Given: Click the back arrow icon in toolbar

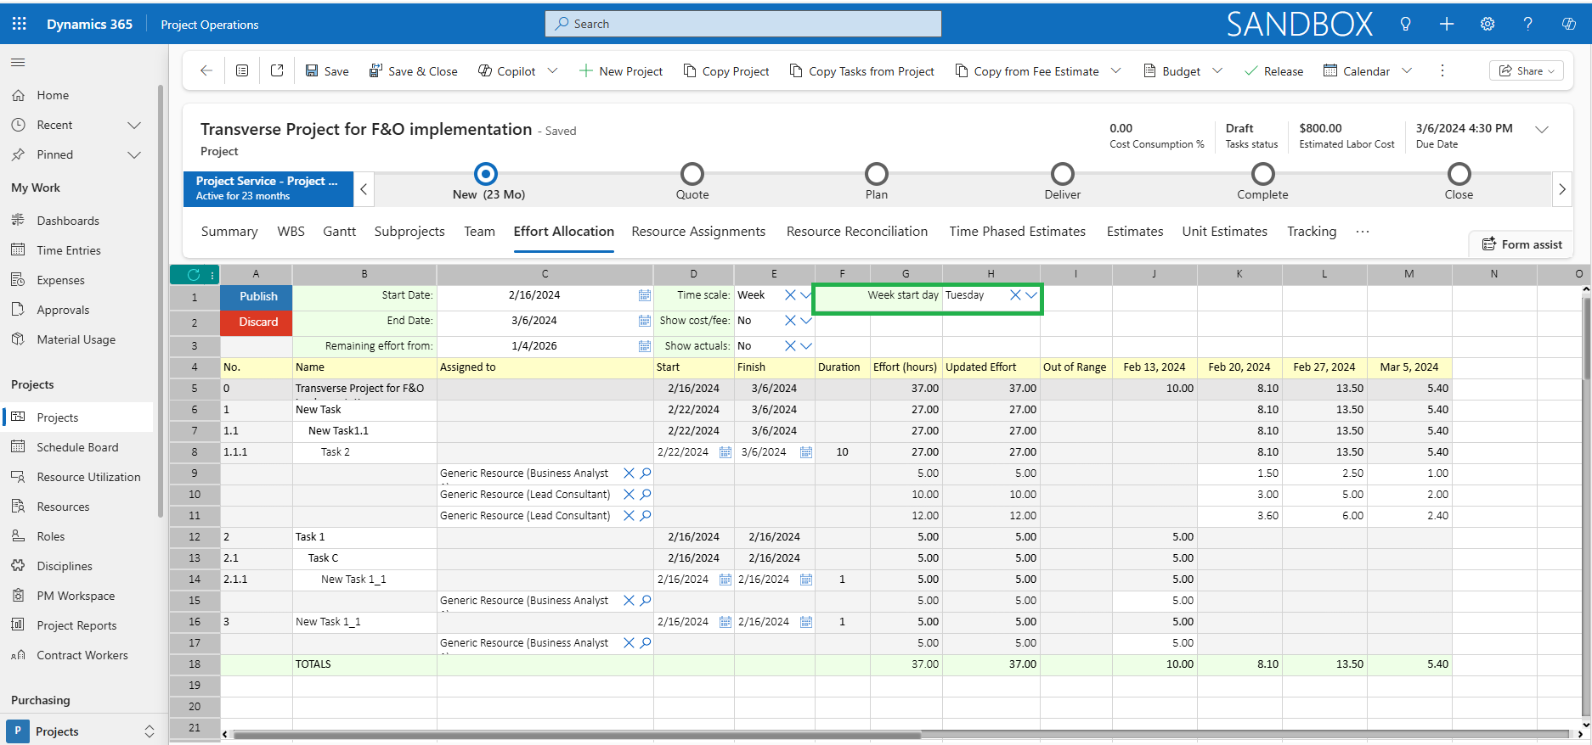Looking at the screenshot, I should [x=206, y=71].
